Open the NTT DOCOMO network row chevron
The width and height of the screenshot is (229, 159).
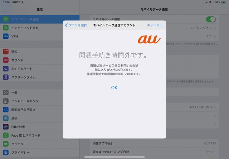point(215,107)
